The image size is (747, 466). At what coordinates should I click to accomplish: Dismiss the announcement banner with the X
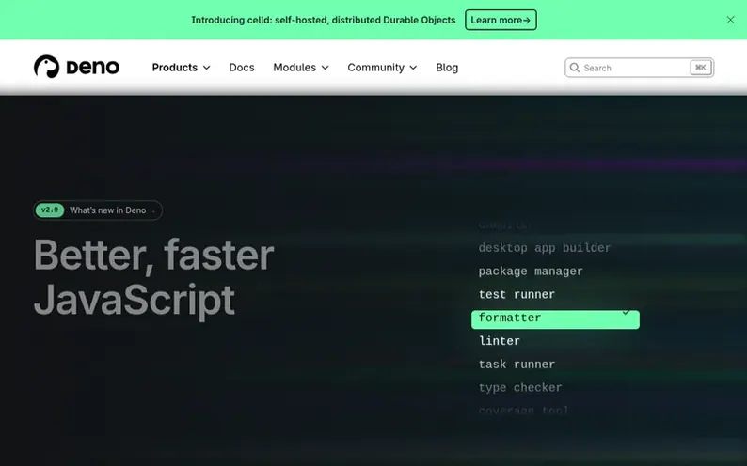(730, 20)
